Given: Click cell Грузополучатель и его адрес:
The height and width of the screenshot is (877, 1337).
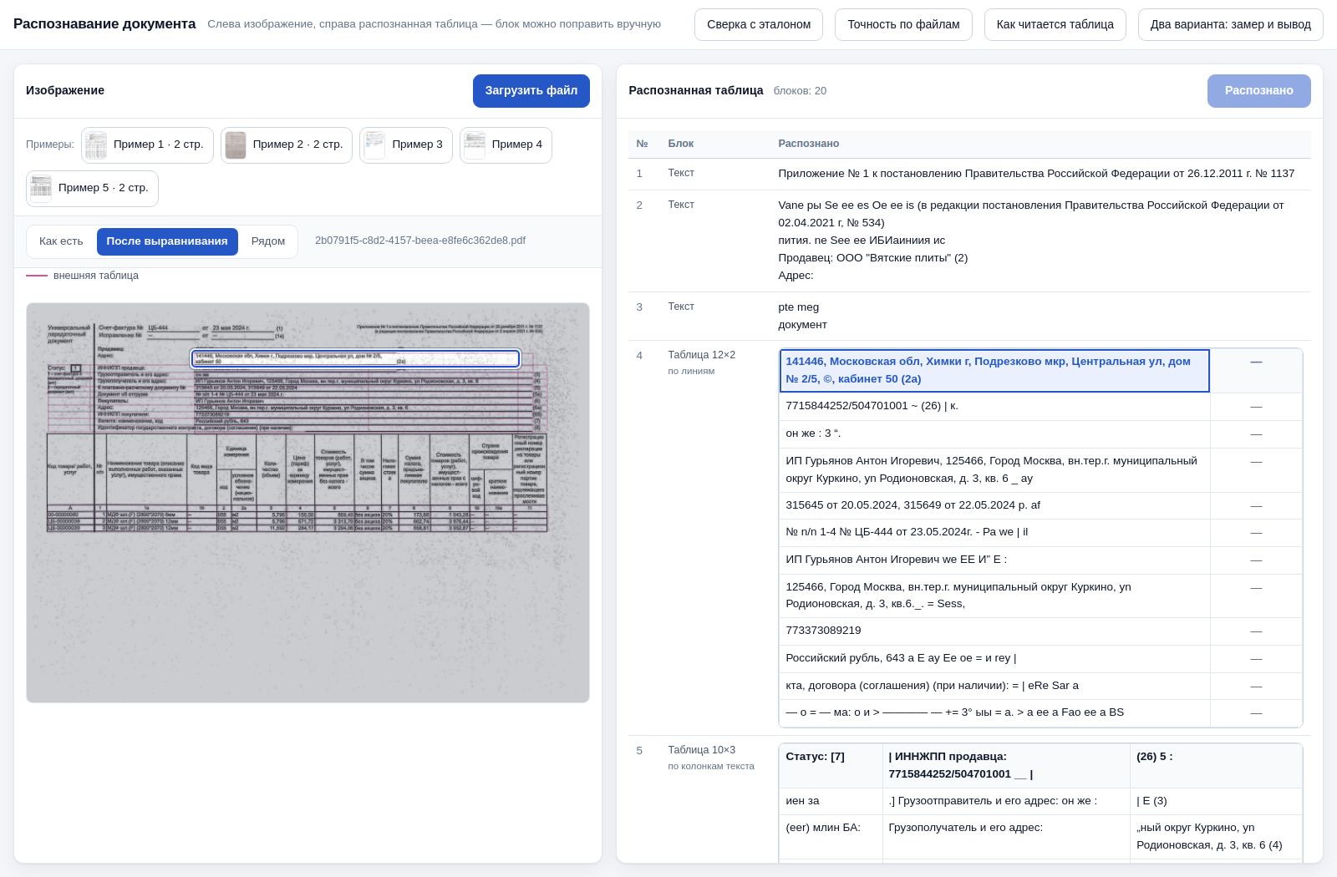Looking at the screenshot, I should point(1006,836).
